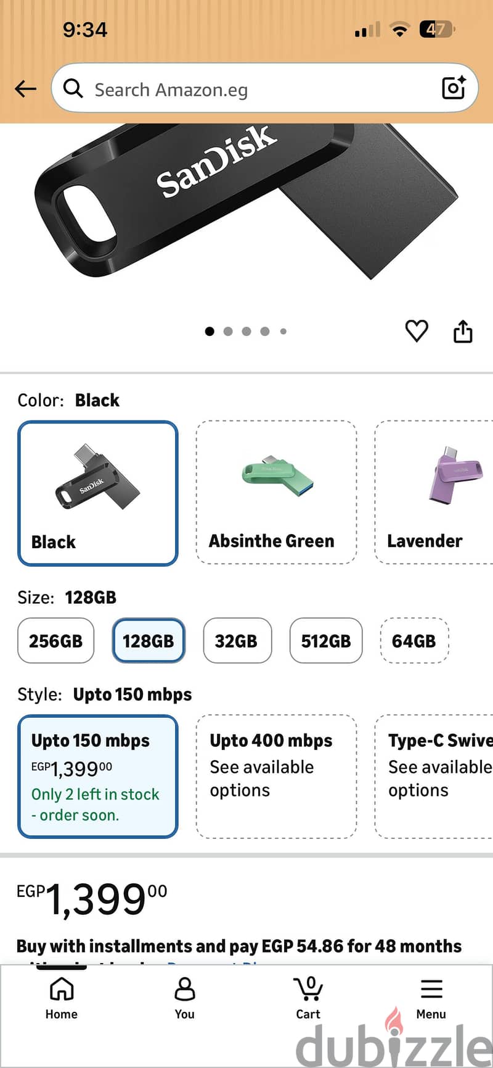Select the Type-C Swivel style option
Image resolution: width=493 pixels, height=1068 pixels.
click(434, 777)
